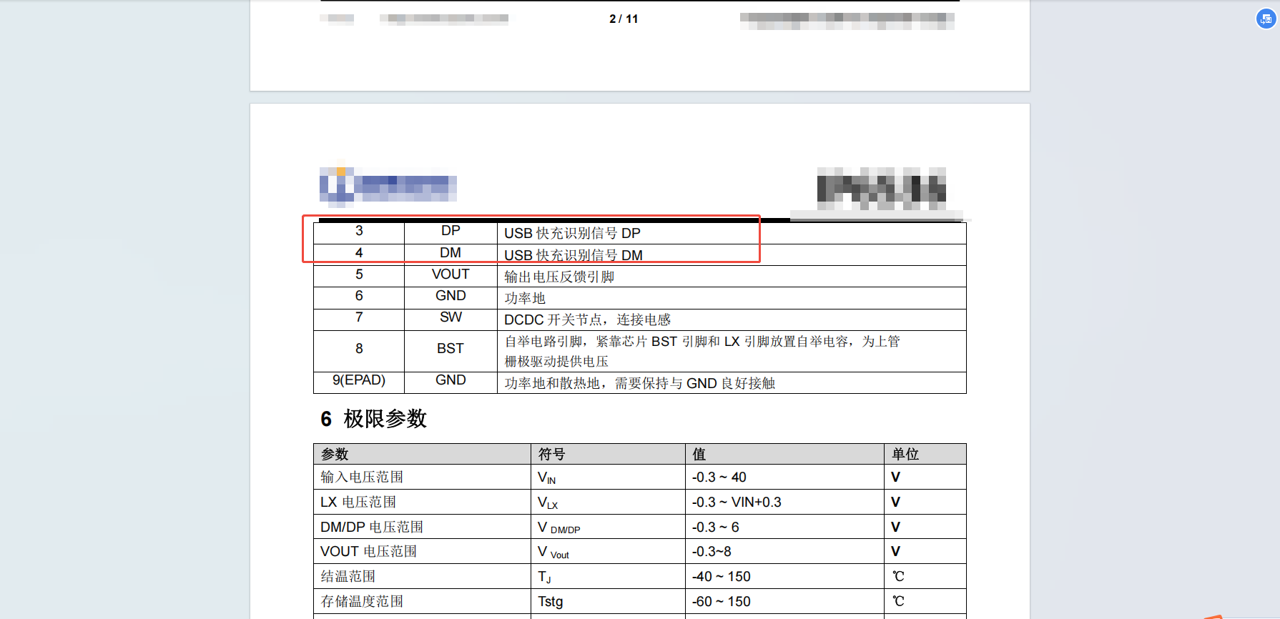Click the heading '6 极限参数'
The width and height of the screenshot is (1280, 619).
pos(373,419)
